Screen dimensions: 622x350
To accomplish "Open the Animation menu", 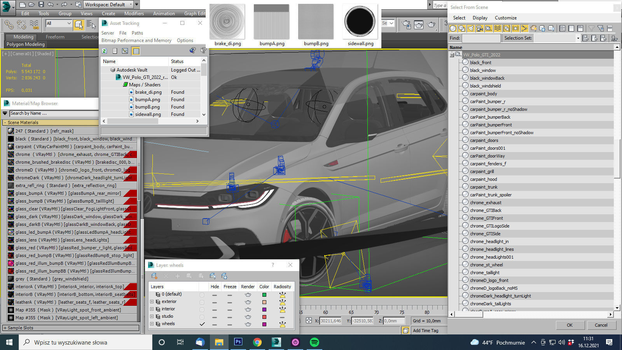I will (164, 14).
